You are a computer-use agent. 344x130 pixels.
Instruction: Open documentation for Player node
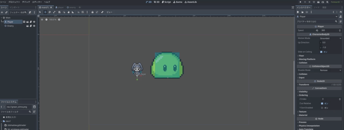tap(341, 16)
